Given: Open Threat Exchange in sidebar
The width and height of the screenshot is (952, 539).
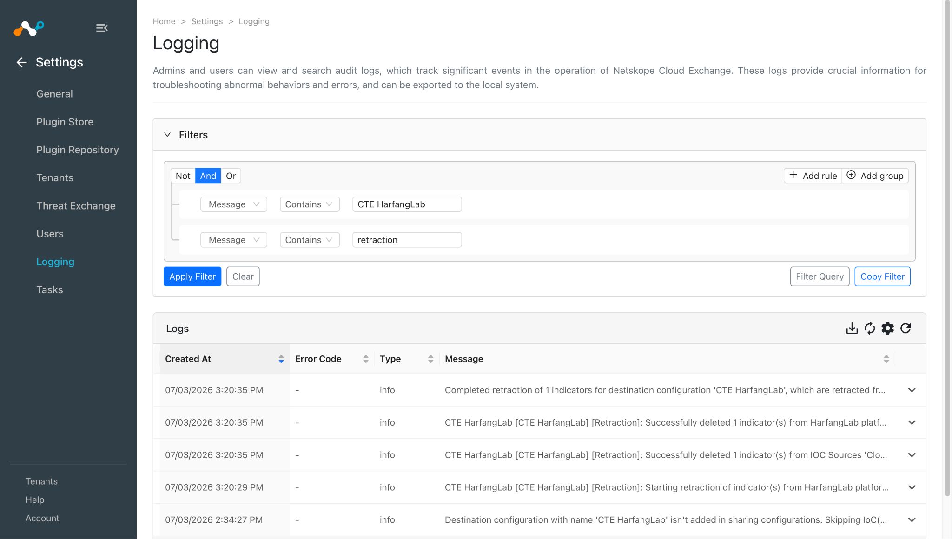Looking at the screenshot, I should click(x=76, y=206).
